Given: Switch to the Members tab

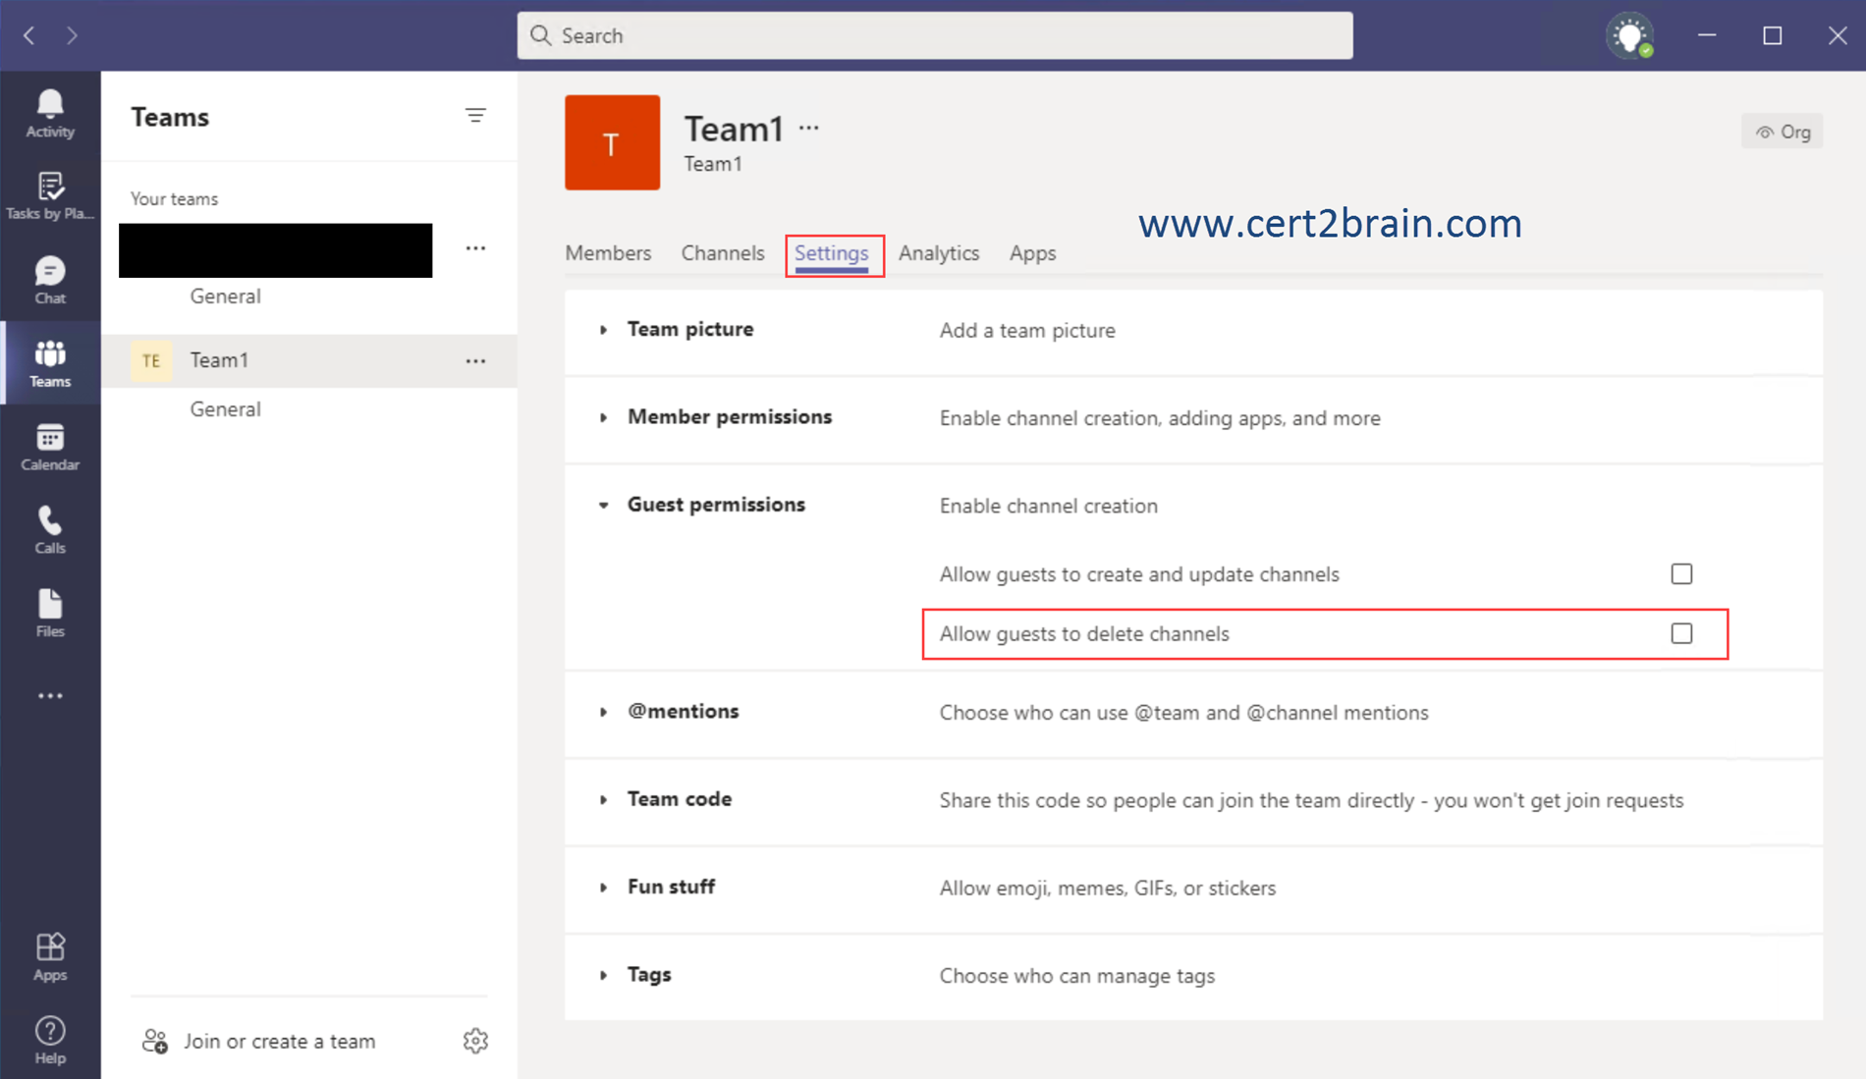Looking at the screenshot, I should click(x=608, y=253).
